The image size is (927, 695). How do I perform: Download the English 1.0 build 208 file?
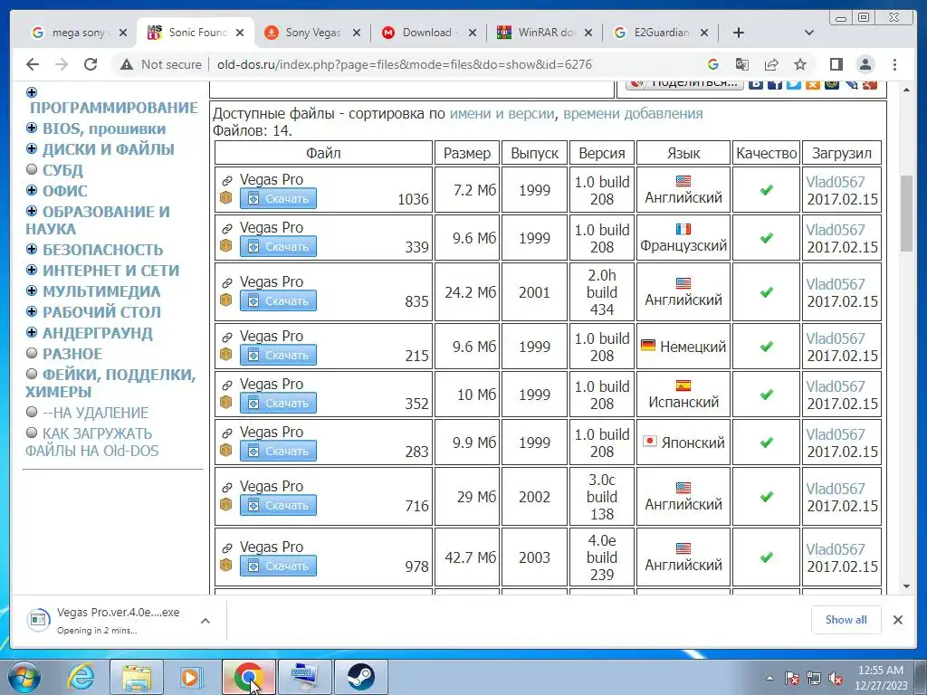click(278, 198)
